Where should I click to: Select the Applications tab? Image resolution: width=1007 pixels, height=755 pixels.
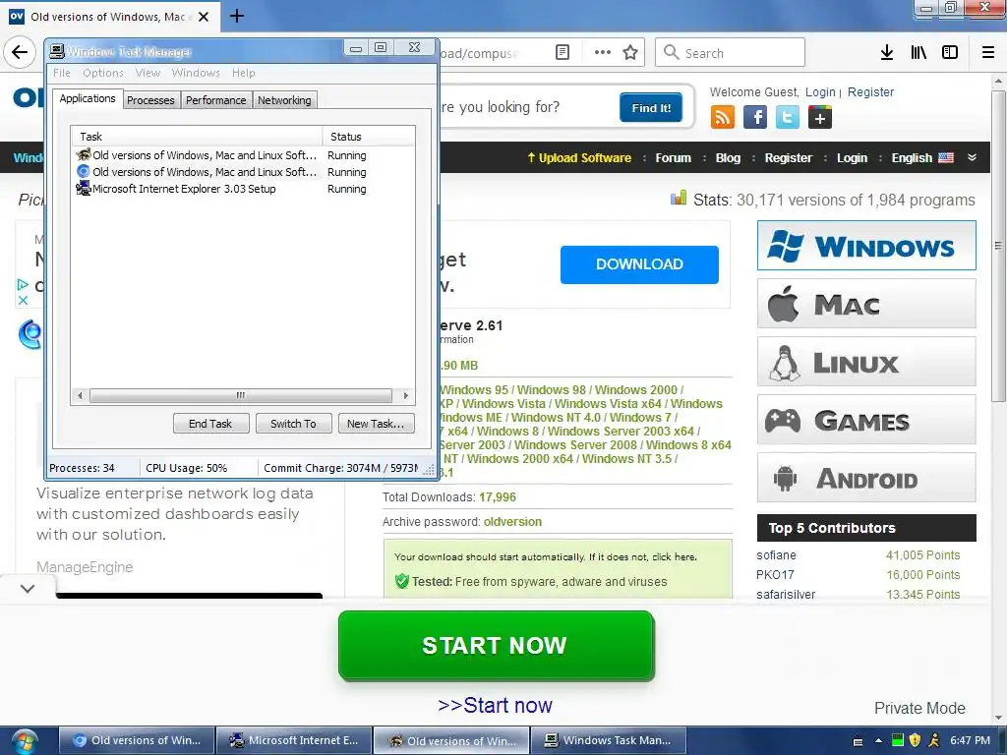click(x=88, y=98)
